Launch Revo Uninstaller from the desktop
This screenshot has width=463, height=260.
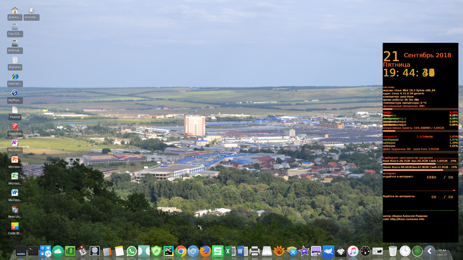[x=15, y=210]
